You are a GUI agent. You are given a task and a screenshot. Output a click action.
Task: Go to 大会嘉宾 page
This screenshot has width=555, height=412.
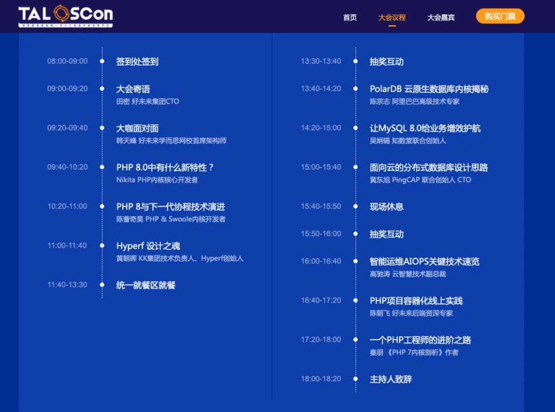pyautogui.click(x=441, y=17)
